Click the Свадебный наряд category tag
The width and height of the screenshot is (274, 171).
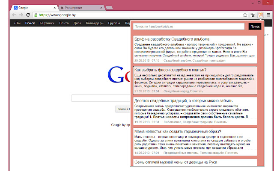coord(176,91)
